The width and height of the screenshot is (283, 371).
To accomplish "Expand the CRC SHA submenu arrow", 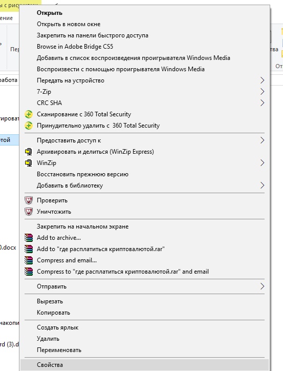I will [x=262, y=103].
